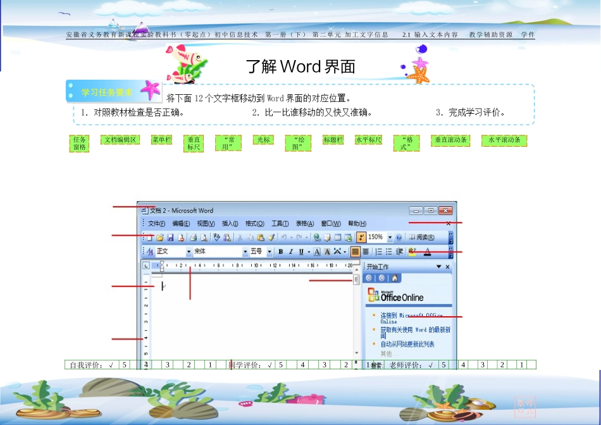This screenshot has width=601, height=425.
Task: Select the 垂直滚动条 text box label
Action: (x=450, y=140)
